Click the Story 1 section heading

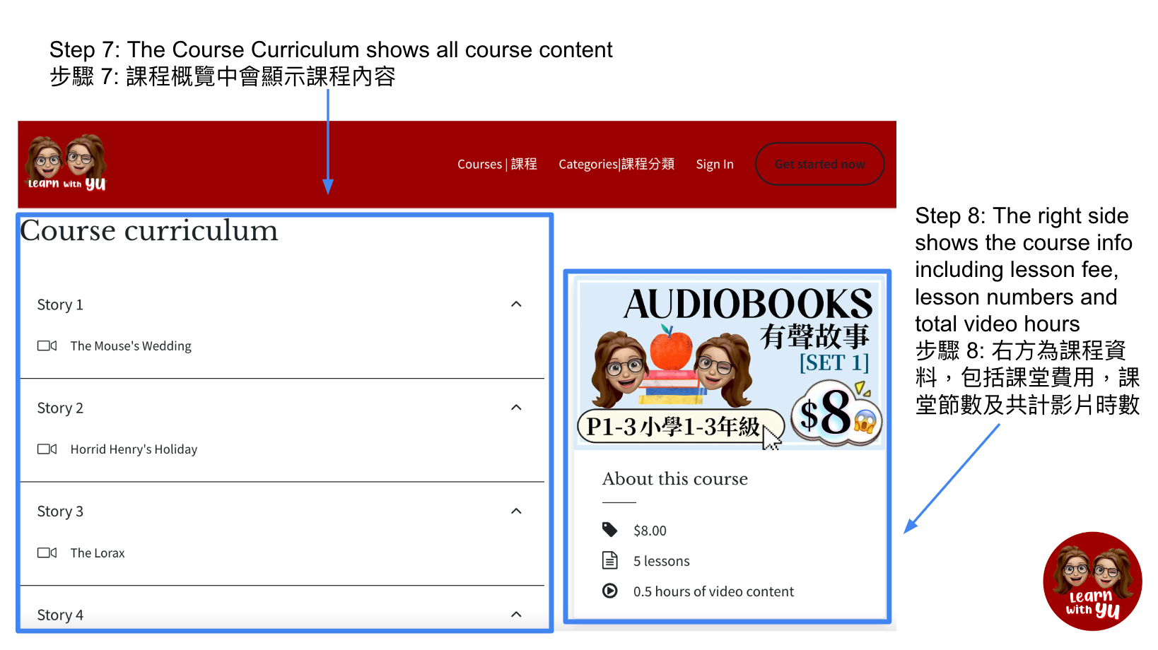click(60, 305)
